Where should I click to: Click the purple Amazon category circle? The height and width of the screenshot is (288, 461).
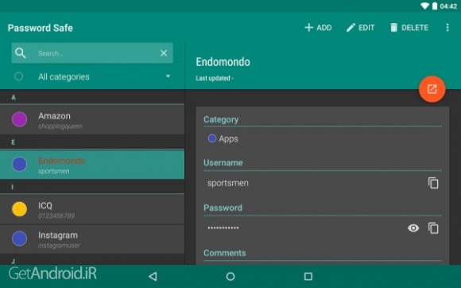pos(19,119)
